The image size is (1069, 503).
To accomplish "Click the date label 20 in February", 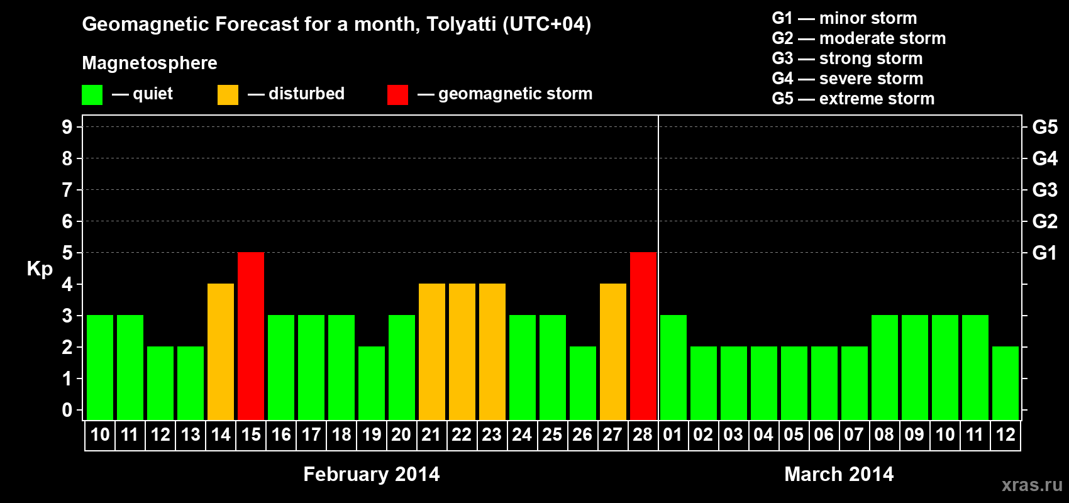I will pyautogui.click(x=401, y=435).
